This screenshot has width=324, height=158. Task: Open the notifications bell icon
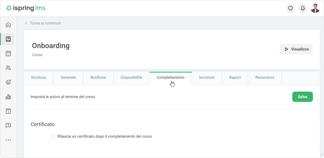pos(303,8)
